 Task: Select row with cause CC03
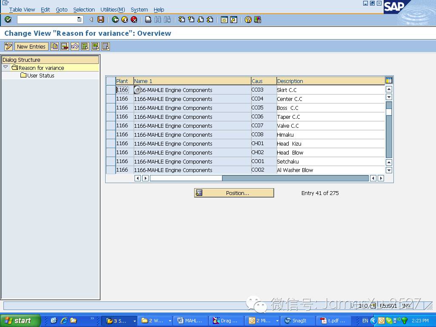111,90
